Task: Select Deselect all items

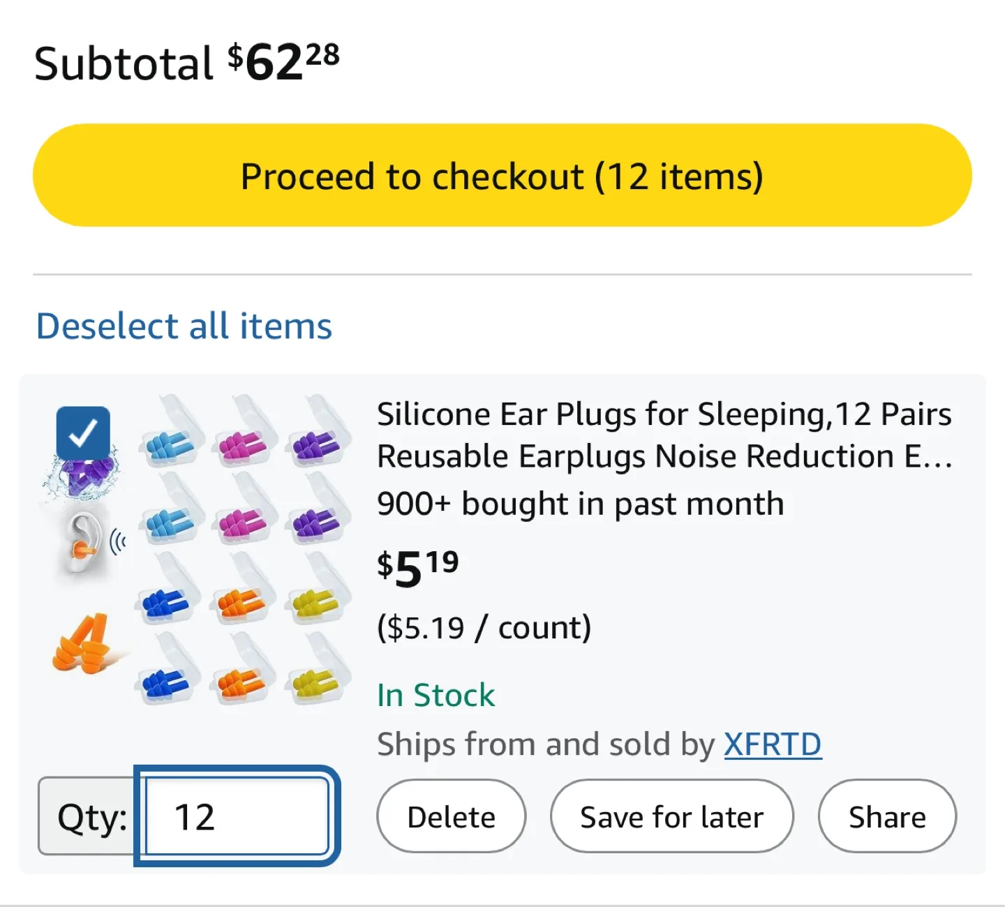Action: [184, 325]
